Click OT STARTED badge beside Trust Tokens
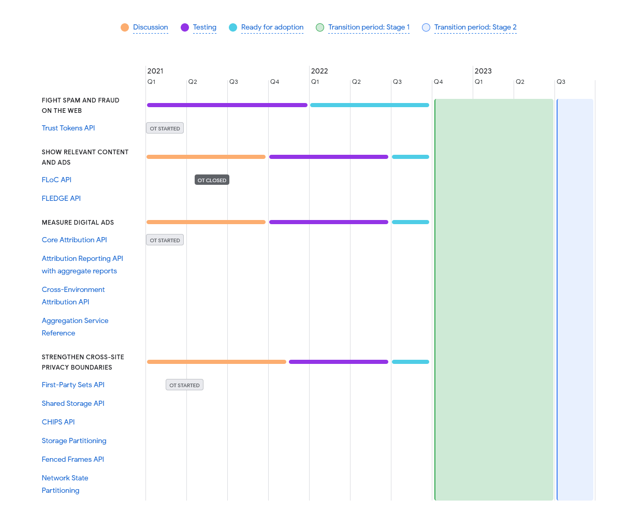This screenshot has height=528, width=642. coord(165,128)
